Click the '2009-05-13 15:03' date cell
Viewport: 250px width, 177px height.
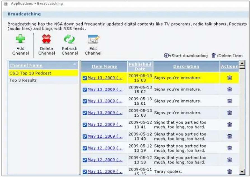[140, 78]
